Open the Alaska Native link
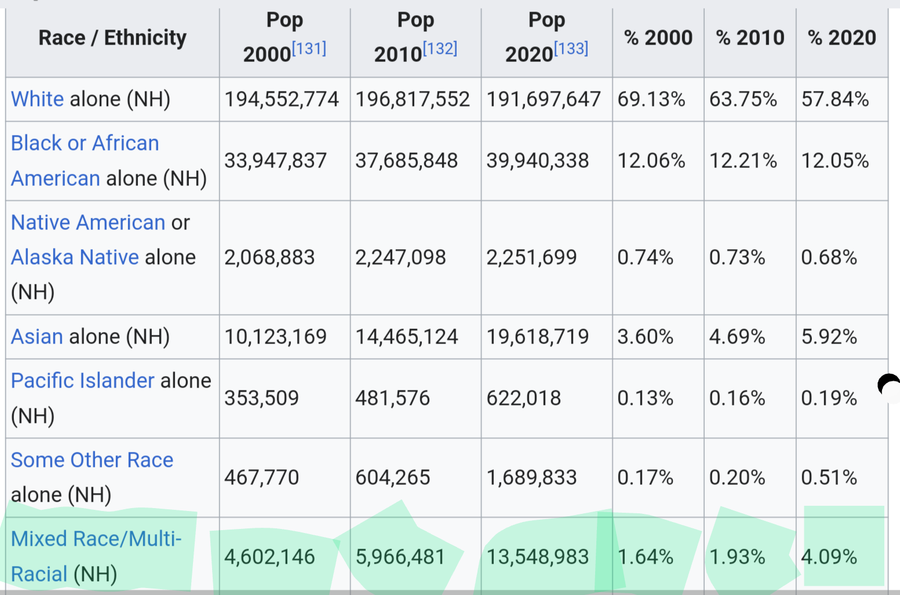 (75, 257)
